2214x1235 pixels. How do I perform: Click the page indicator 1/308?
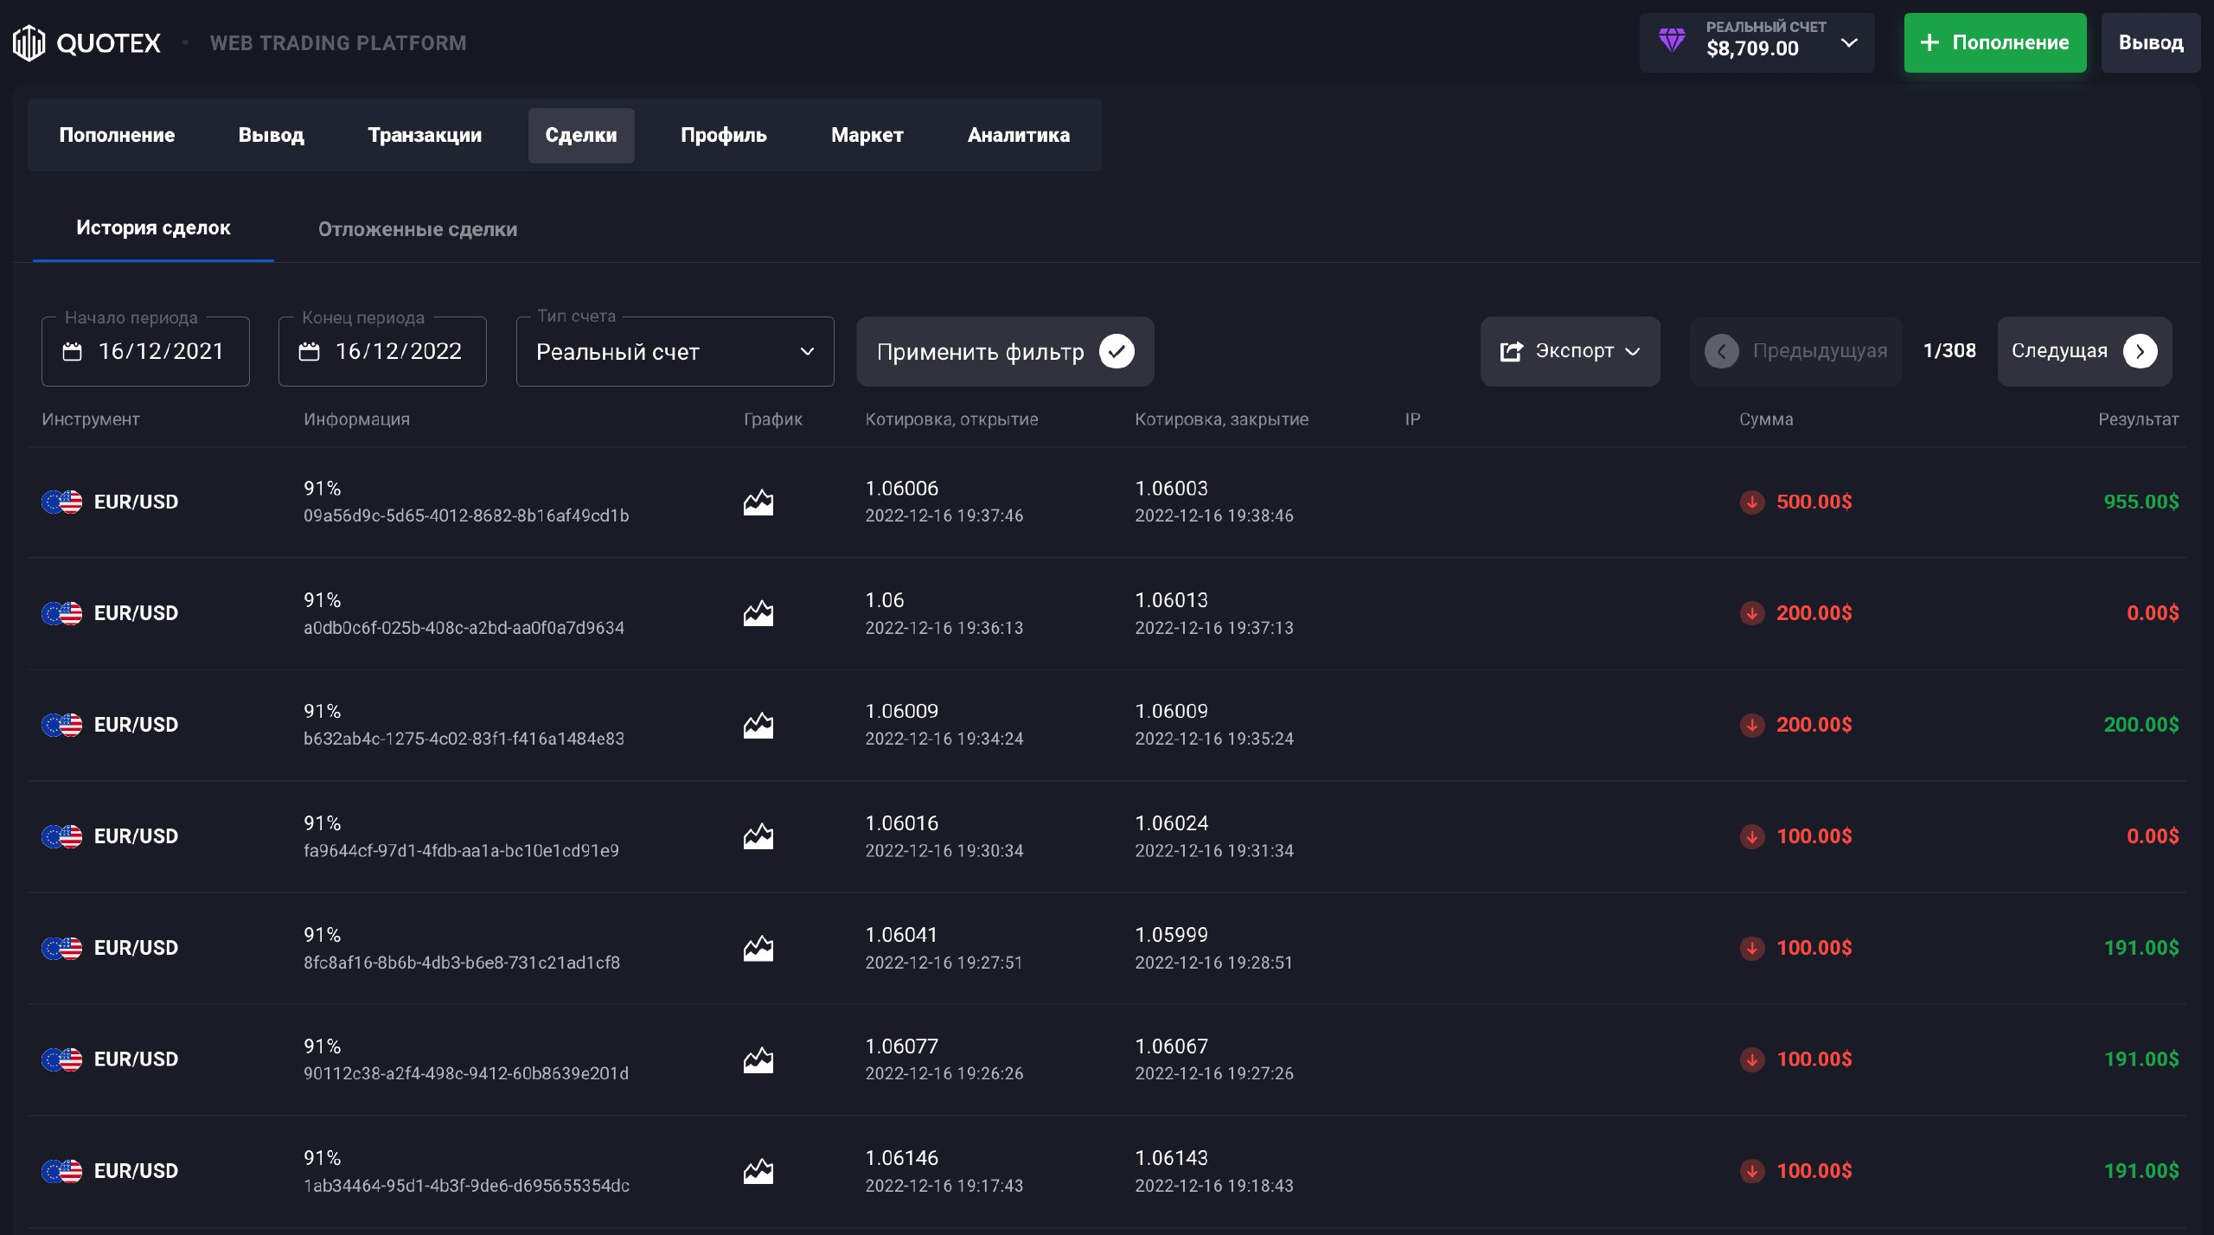(x=1949, y=350)
